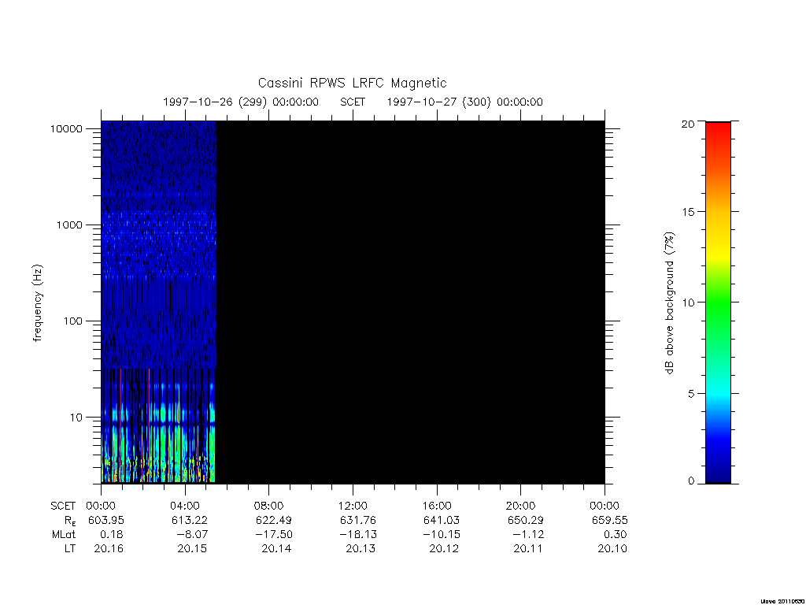Click the 08:00 SCET time label
This screenshot has width=806, height=605.
269,506
